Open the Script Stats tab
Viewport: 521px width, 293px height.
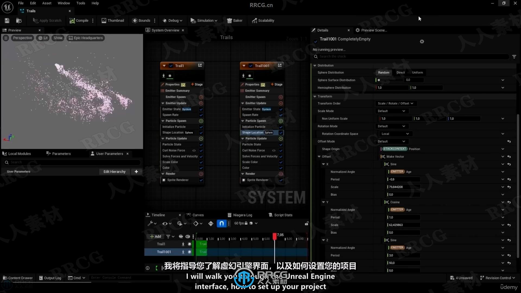(x=280, y=215)
